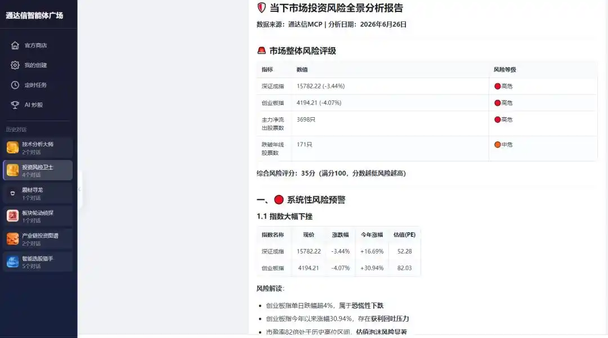608x338 pixels.
Task: Click -3.44% cell in index table
Action: click(341, 251)
